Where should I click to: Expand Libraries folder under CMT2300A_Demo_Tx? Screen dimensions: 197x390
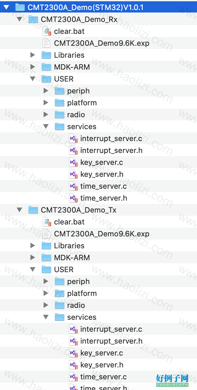click(33, 245)
